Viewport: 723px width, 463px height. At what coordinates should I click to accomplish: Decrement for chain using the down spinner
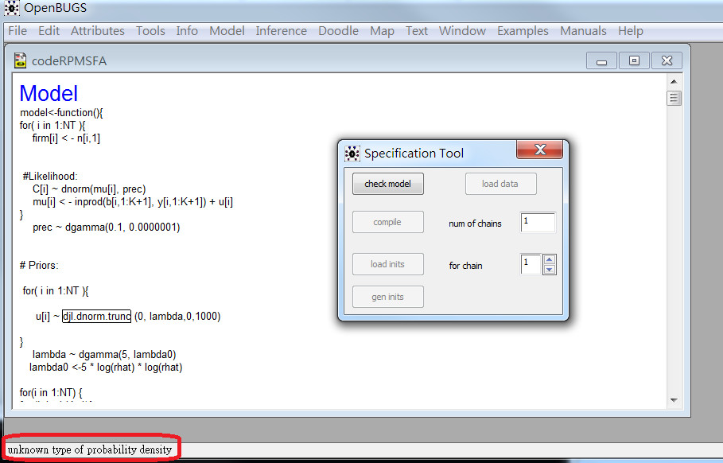pos(549,269)
